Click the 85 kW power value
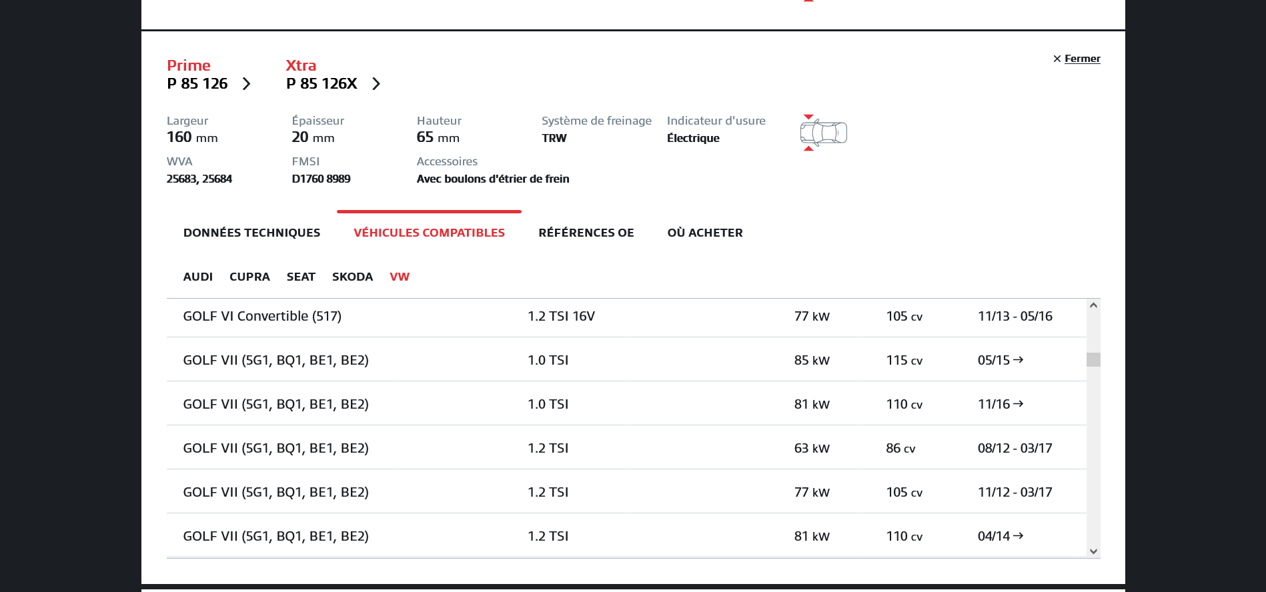The width and height of the screenshot is (1266, 592). 812,360
